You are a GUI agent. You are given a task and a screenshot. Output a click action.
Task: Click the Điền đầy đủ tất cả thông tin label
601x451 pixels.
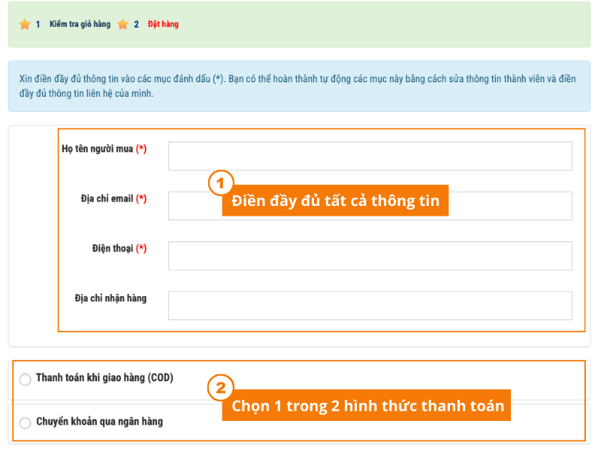coord(334,201)
